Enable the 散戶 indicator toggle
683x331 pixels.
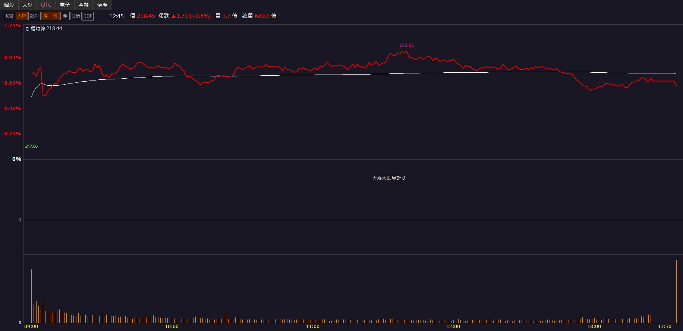(x=34, y=16)
